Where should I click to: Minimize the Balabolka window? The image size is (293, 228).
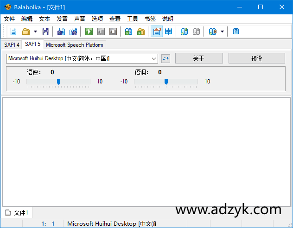(x=240, y=7)
